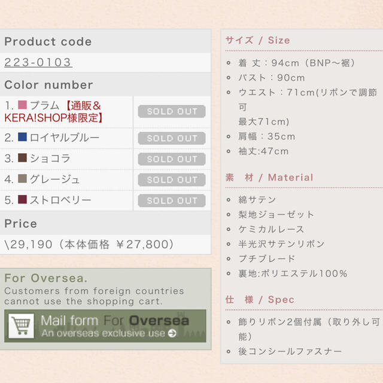Image resolution: width=383 pixels, height=383 pixels.
Task: Click the 'サイズ / Size' heading
Action: [258, 40]
